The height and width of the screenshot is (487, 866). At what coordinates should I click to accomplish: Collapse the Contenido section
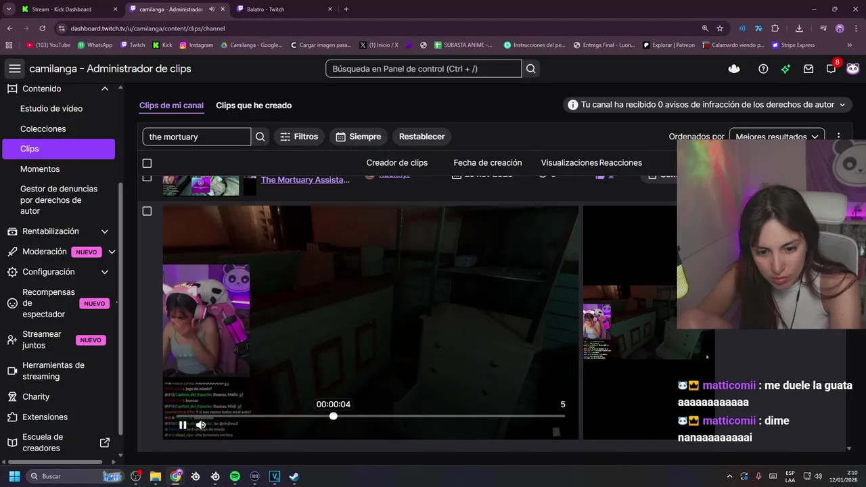pos(105,89)
